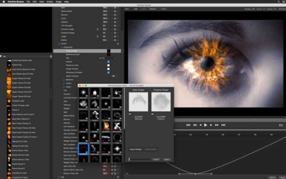
Task: Jump to the last frame of the timeline
Action: click(x=223, y=125)
